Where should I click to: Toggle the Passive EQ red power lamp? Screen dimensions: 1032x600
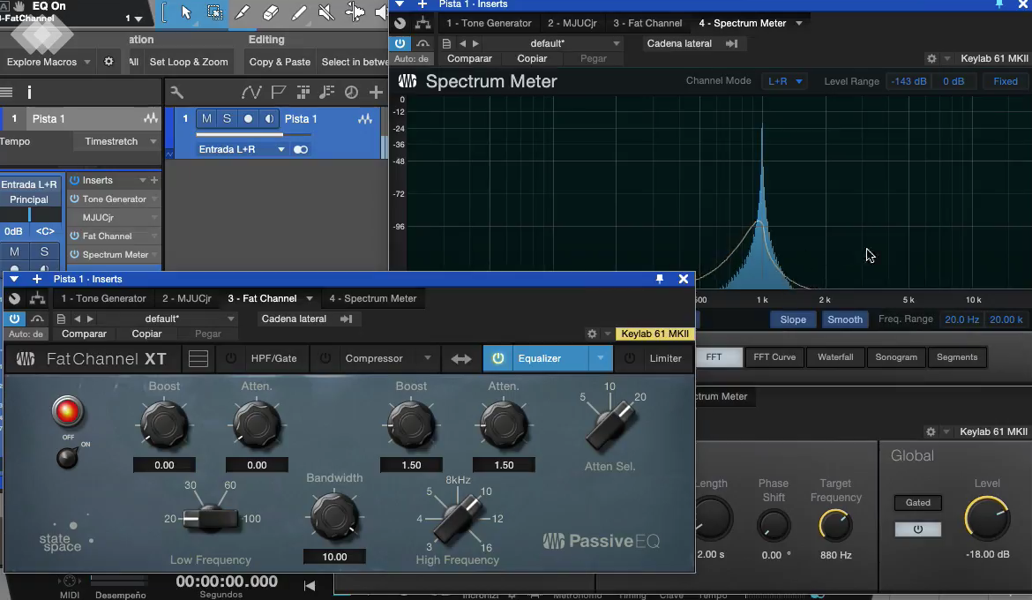coord(67,411)
